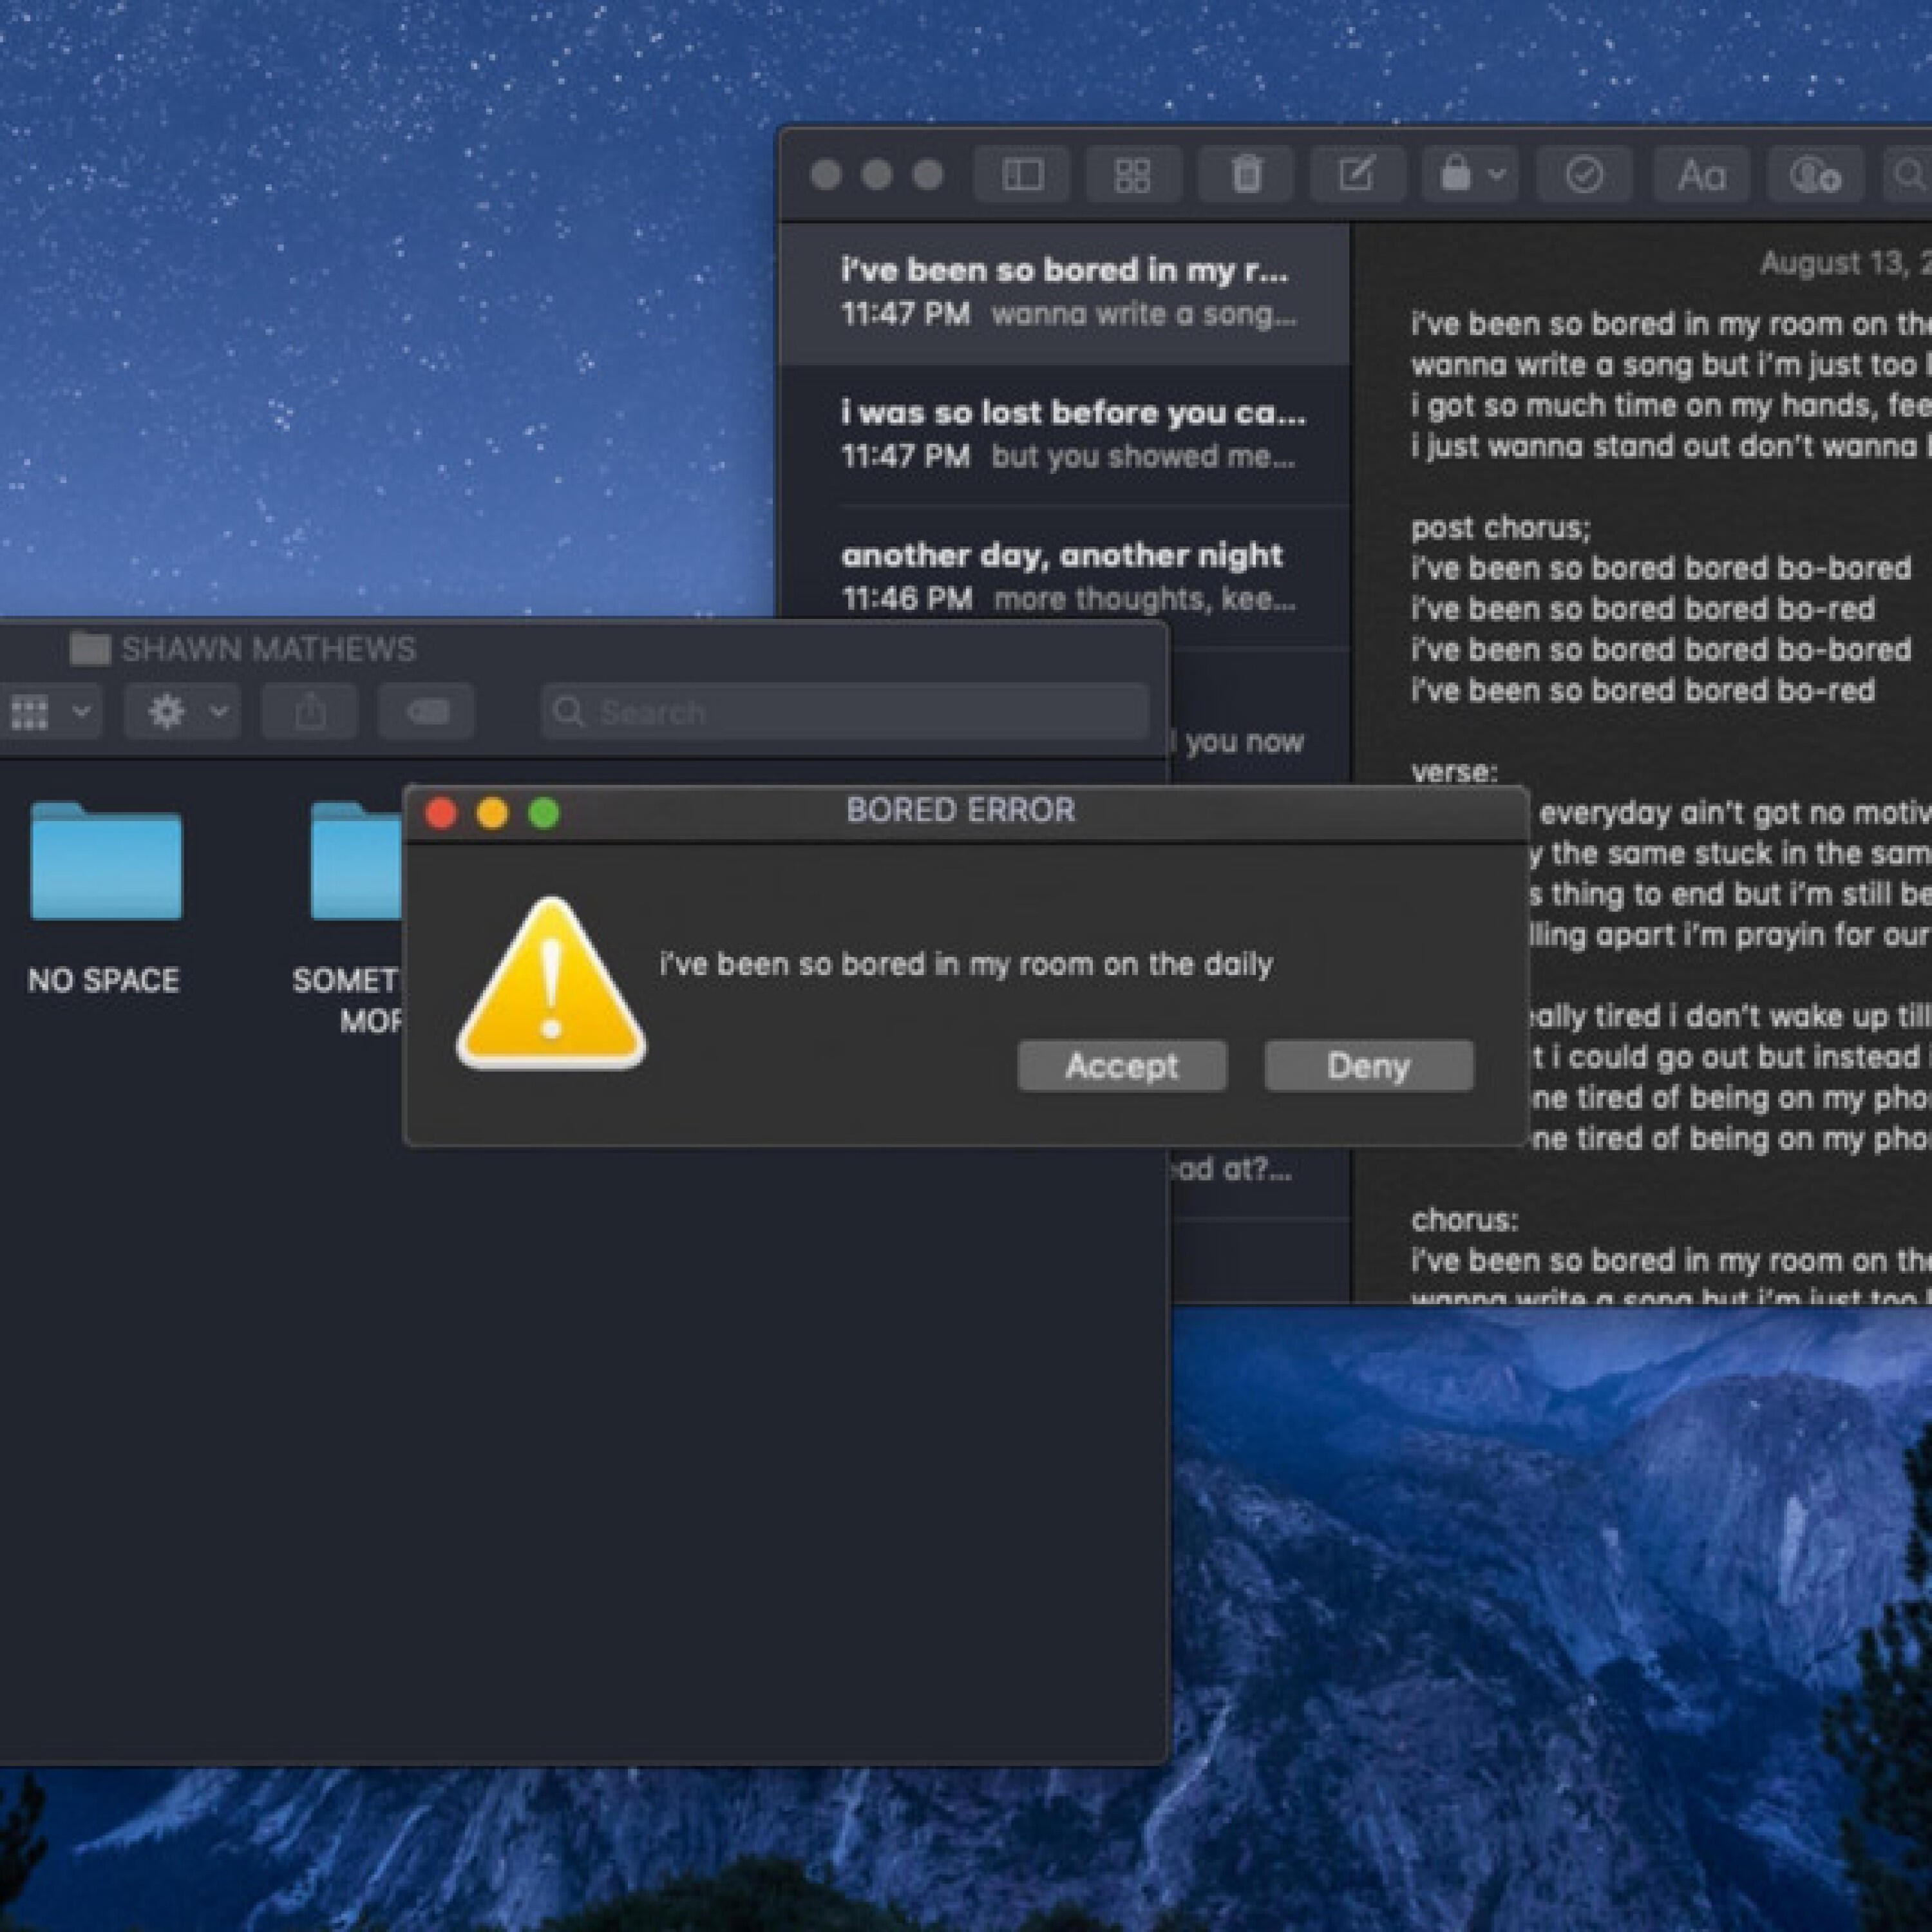
Task: Click the Finder share icon
Action: (310, 712)
